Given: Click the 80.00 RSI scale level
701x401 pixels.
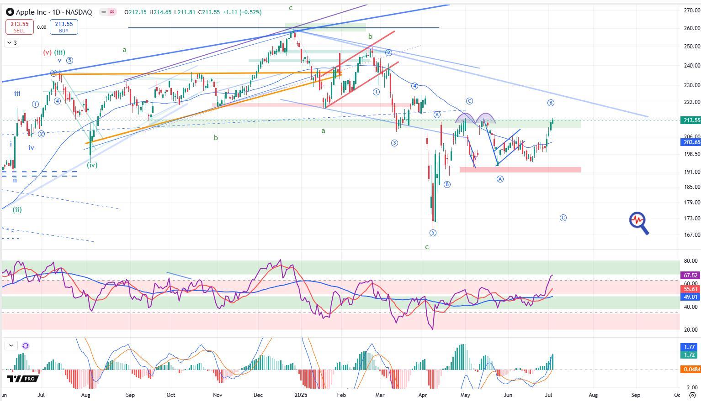Looking at the screenshot, I should (691, 261).
